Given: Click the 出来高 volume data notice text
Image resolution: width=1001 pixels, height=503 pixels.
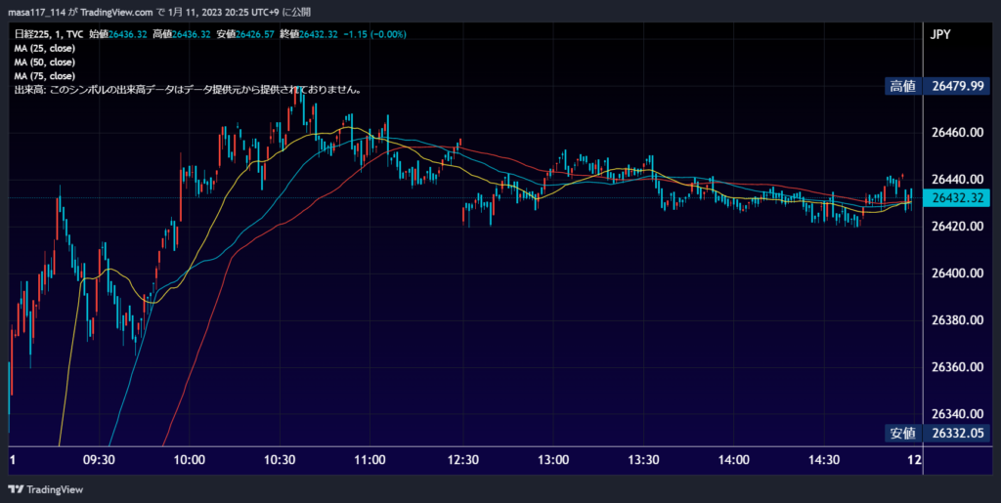Looking at the screenshot, I should (189, 91).
